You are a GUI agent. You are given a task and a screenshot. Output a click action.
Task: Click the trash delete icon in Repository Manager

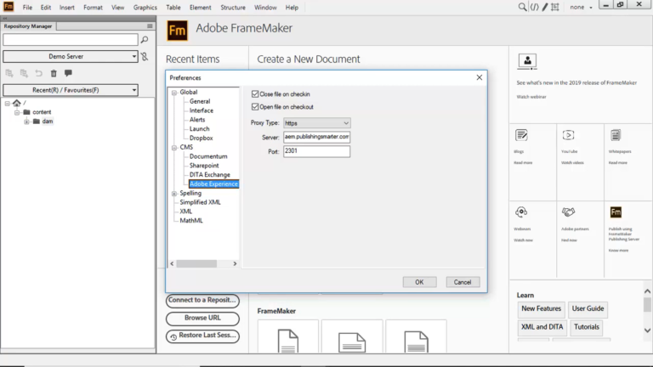[54, 73]
